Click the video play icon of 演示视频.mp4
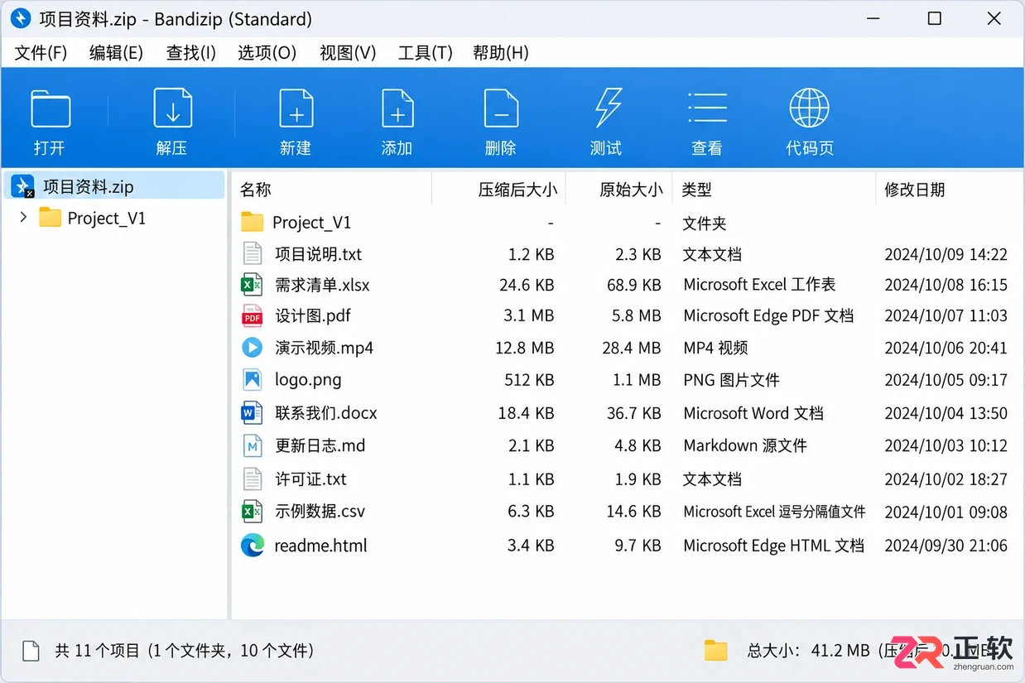The image size is (1025, 683). pos(252,347)
